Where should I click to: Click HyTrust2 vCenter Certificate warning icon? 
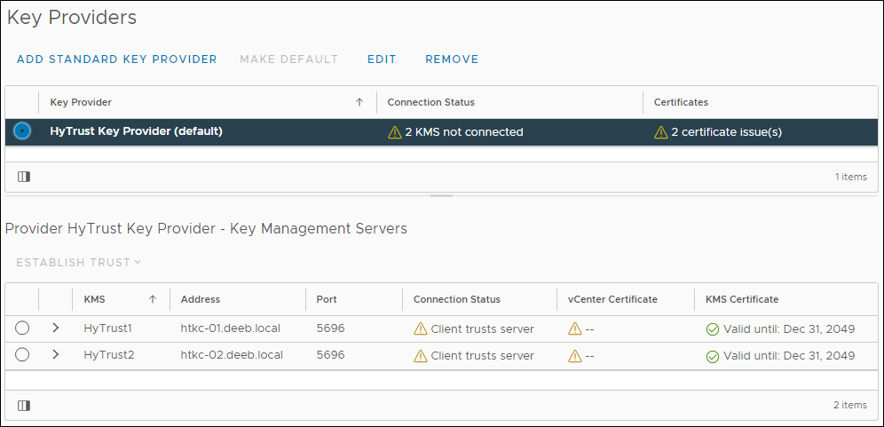coord(575,355)
